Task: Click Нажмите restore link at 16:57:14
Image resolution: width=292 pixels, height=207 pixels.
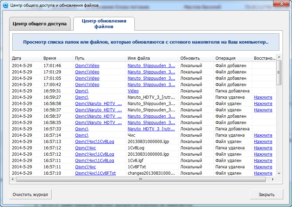Action: click(x=263, y=135)
